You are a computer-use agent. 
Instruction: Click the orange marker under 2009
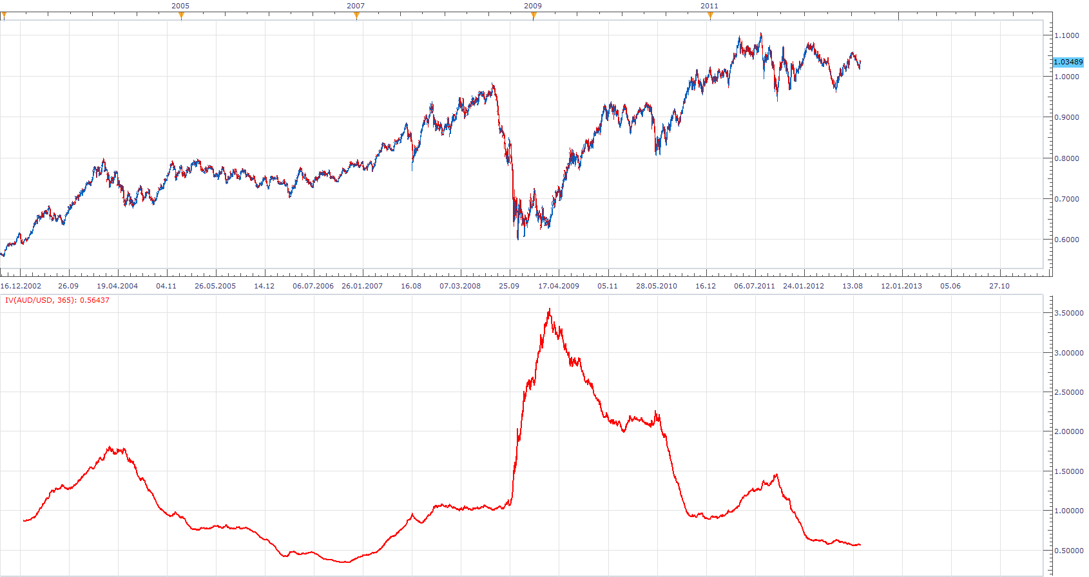click(x=534, y=16)
